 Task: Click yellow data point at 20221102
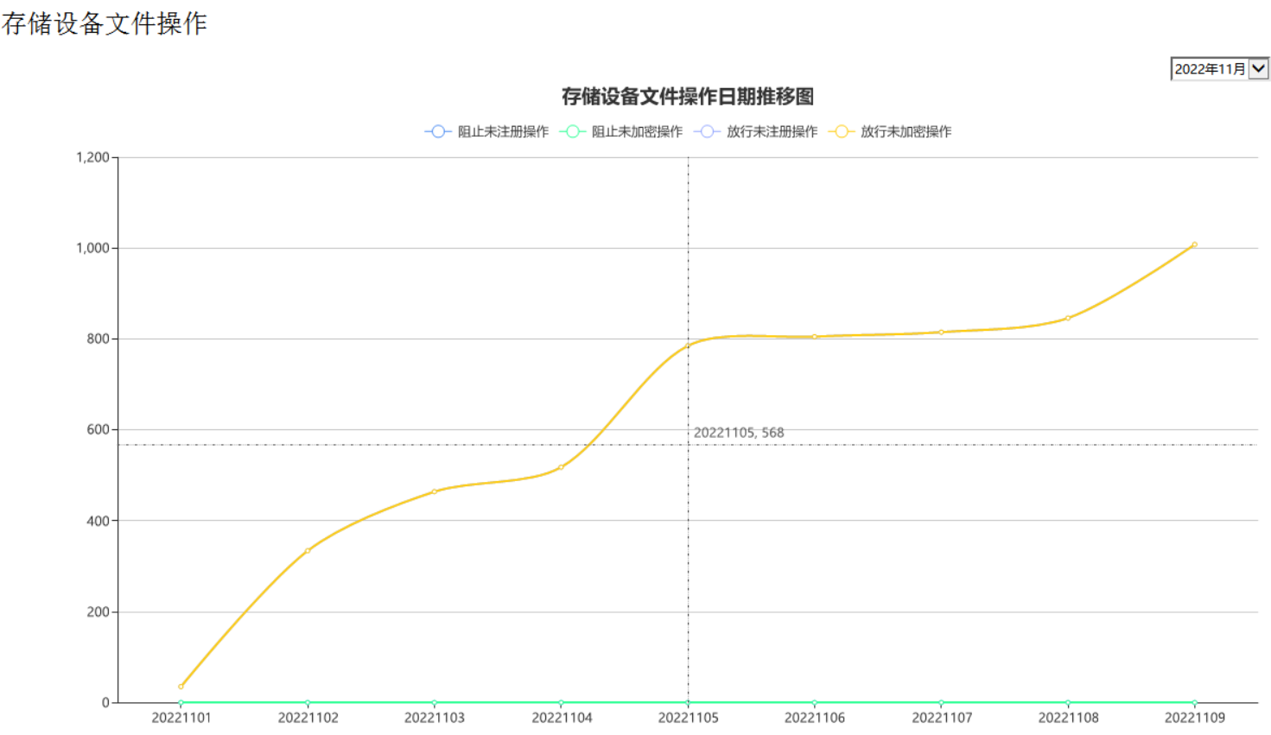point(308,551)
